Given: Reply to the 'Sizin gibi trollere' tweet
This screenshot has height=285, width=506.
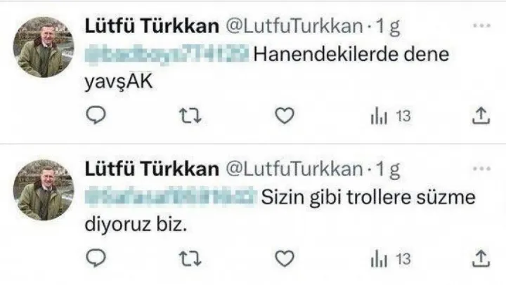Looking at the screenshot, I should pyautogui.click(x=96, y=258).
